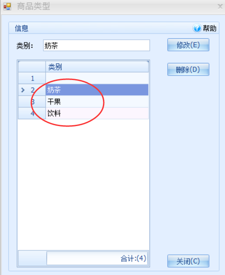Click the current row arrow indicator
The image size is (225, 275).
click(x=23, y=90)
